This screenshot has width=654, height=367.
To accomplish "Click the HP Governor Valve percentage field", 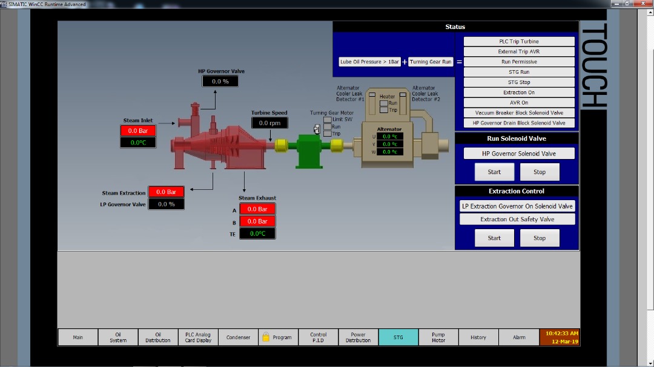I will tap(220, 82).
